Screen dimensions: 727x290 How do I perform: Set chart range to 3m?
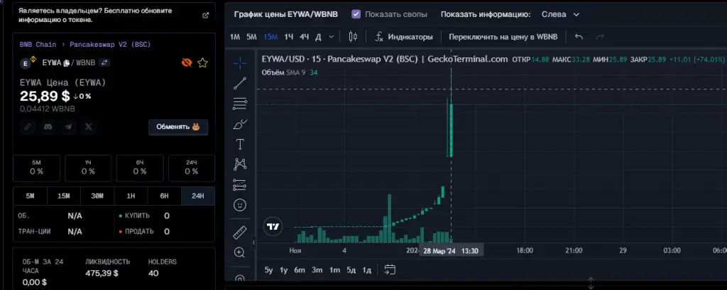point(317,269)
